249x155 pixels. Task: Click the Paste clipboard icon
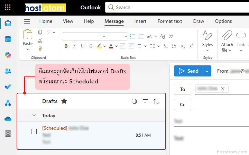point(28,34)
